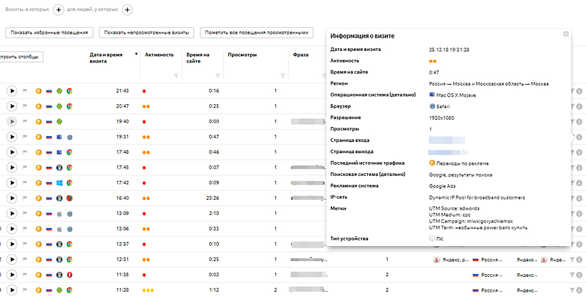Screen dimensions: 586x297
Task: Click the Opera browser icon at 11:35
Action: click(x=70, y=274)
